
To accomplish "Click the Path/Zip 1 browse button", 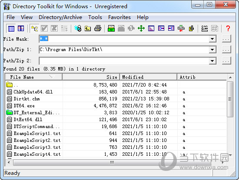I will pyautogui.click(x=226, y=50).
